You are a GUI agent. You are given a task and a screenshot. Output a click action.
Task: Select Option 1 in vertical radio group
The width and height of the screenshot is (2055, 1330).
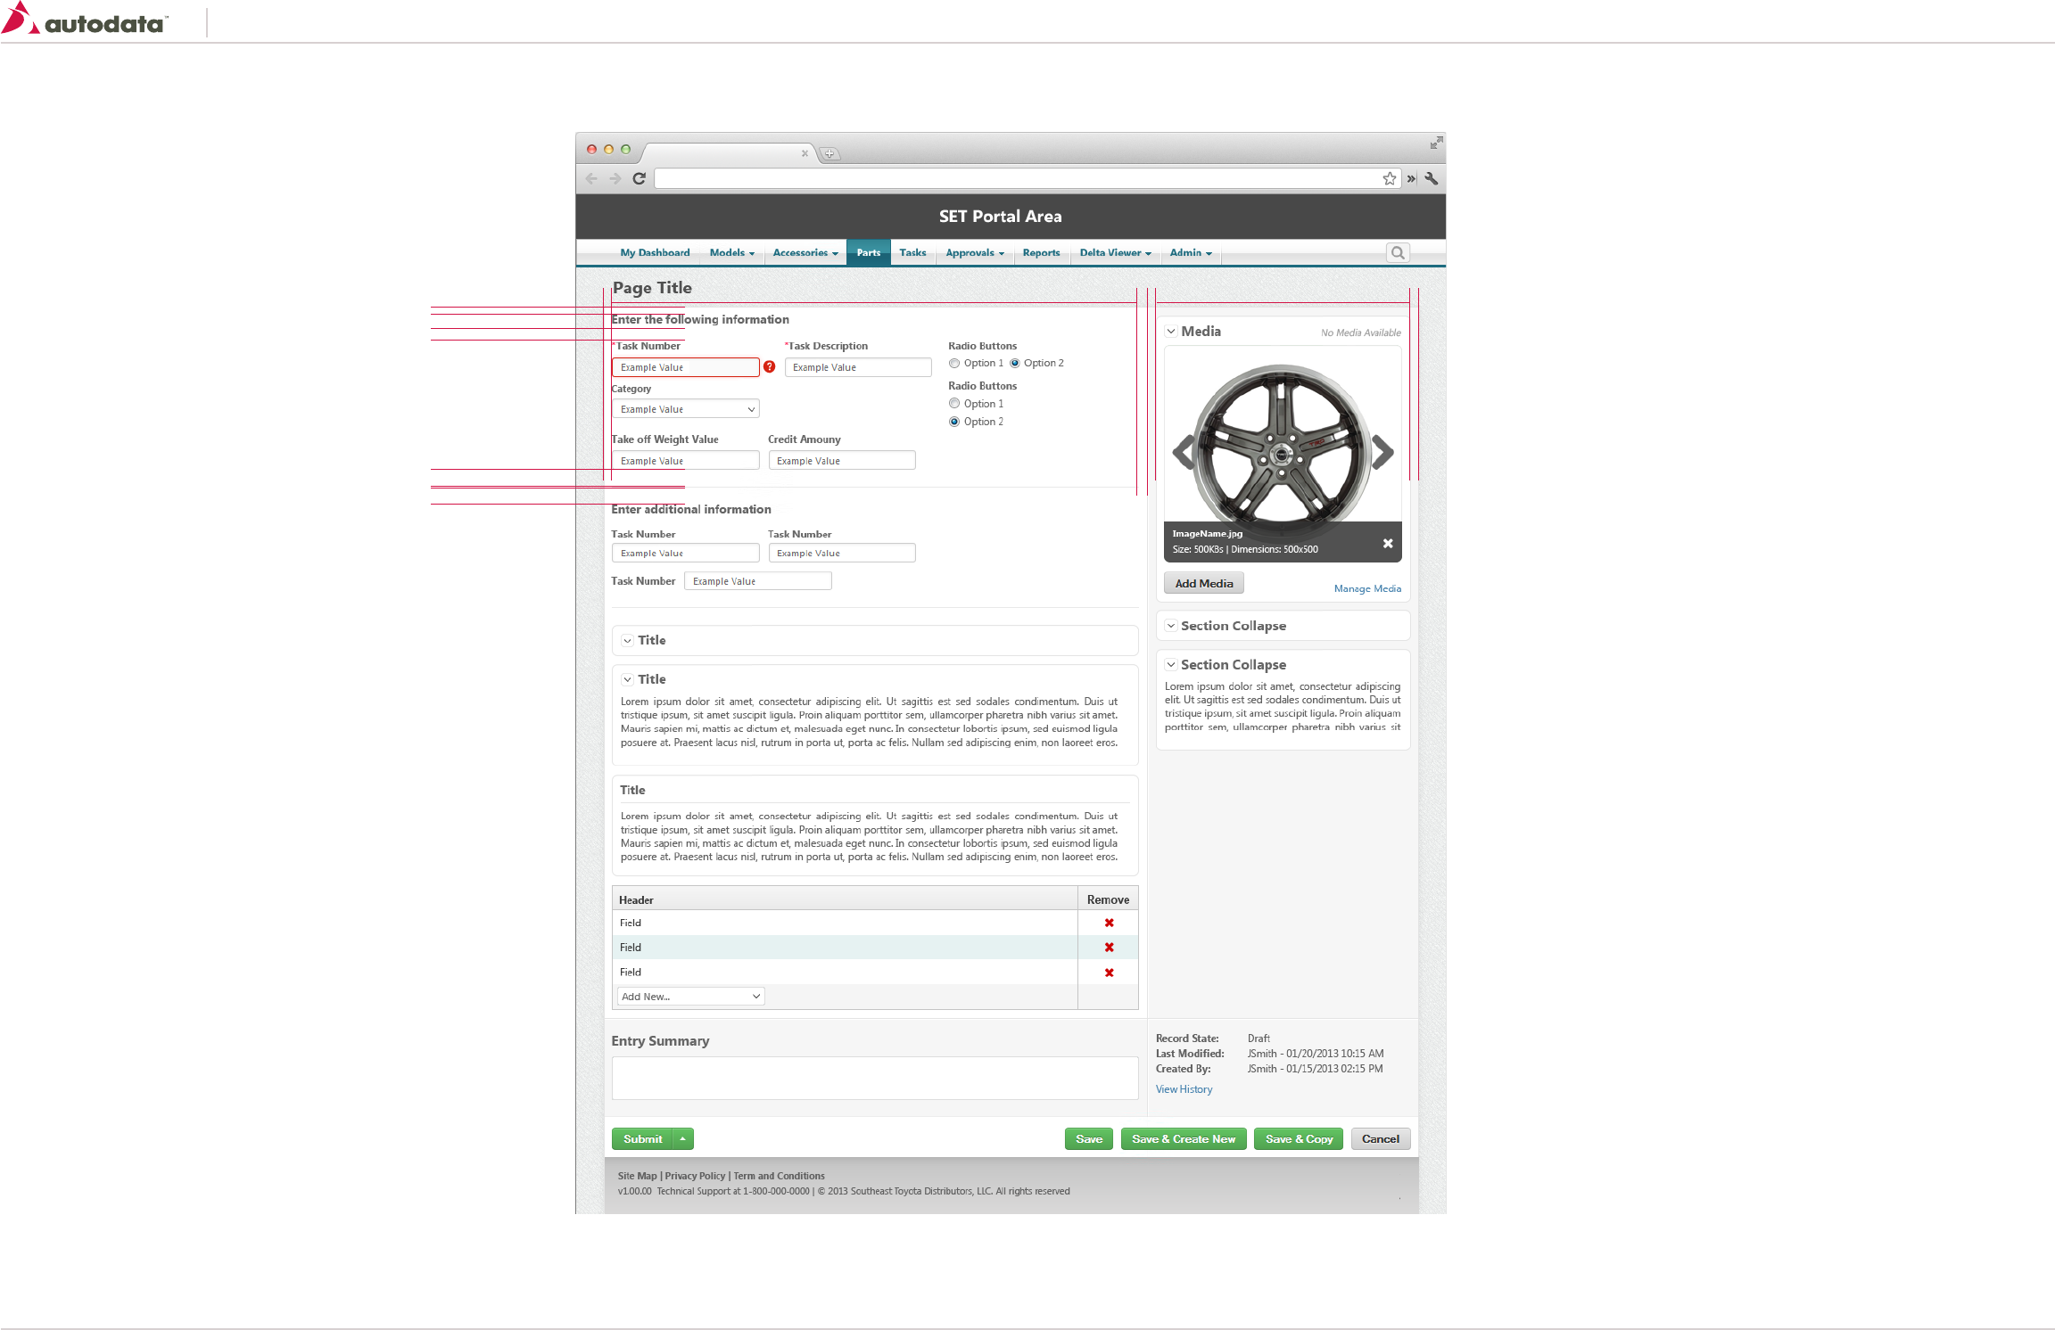coord(954,404)
